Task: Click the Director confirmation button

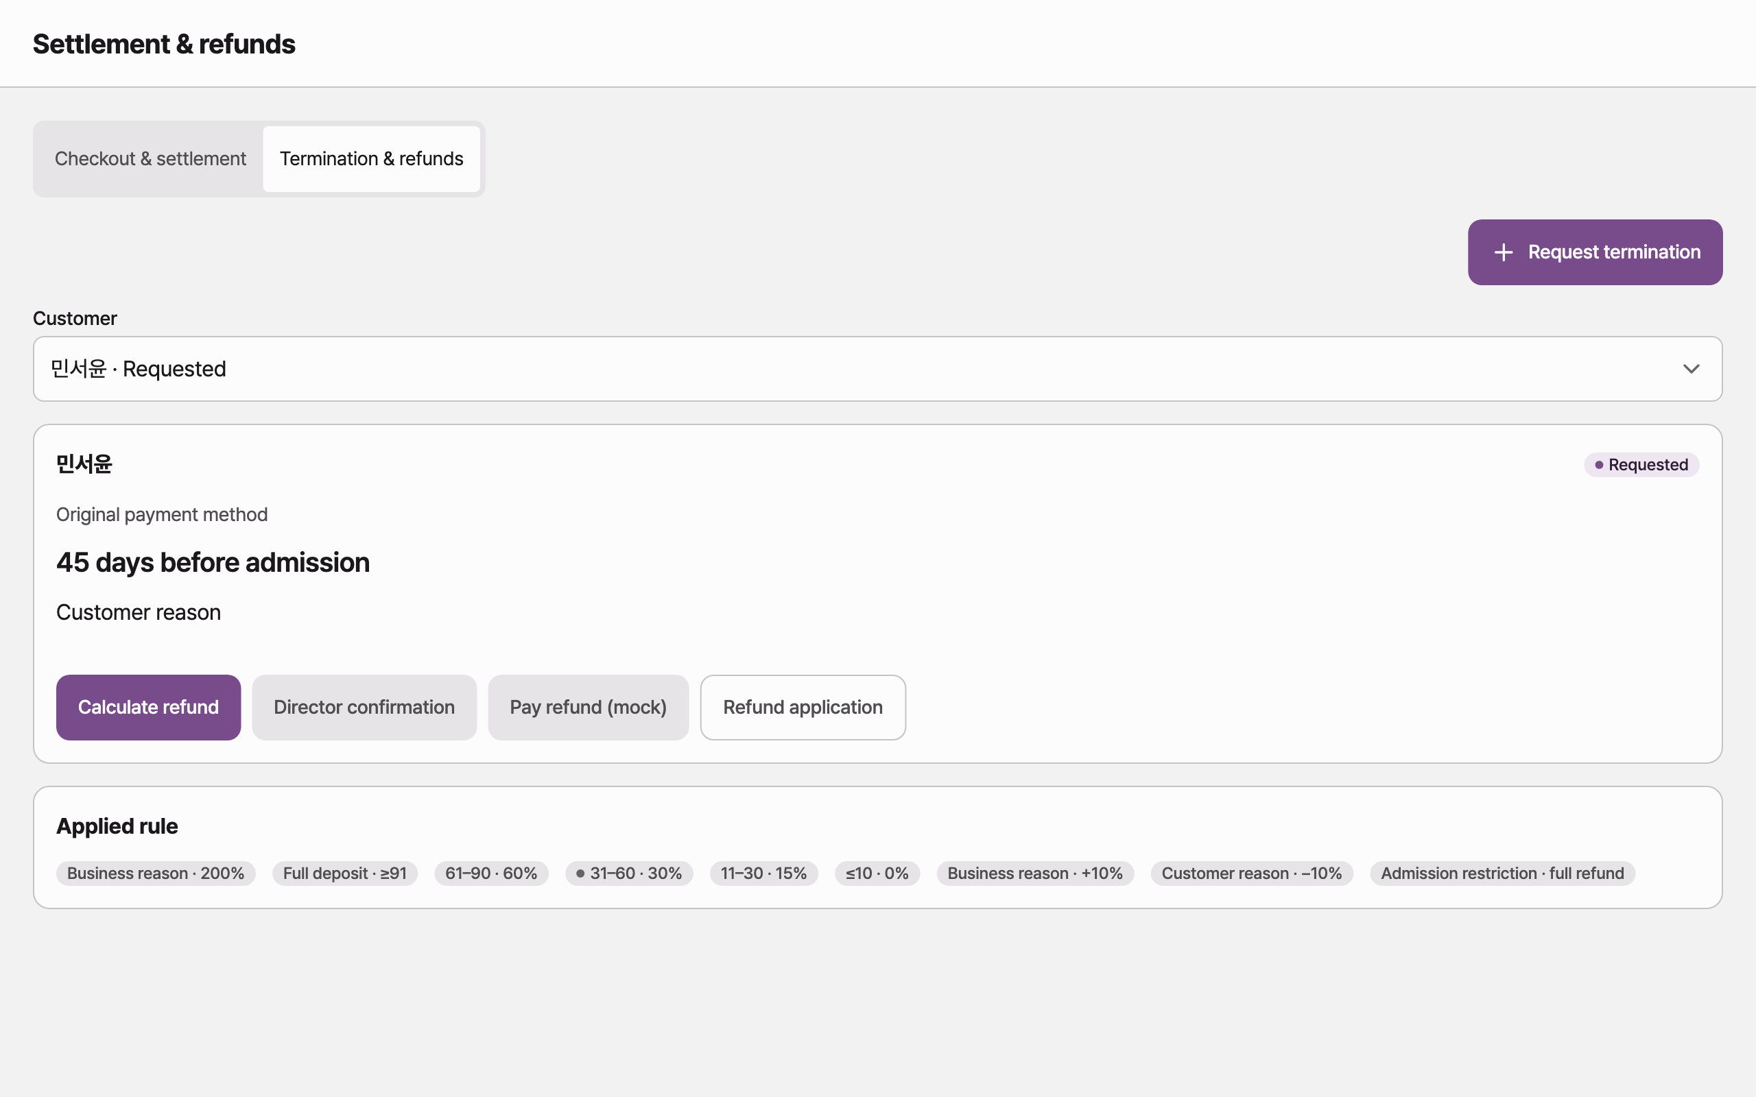Action: pyautogui.click(x=364, y=708)
